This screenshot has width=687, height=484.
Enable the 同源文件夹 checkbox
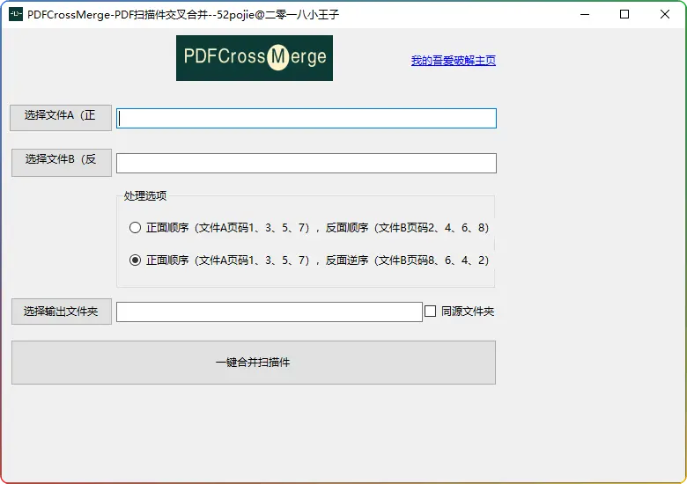click(x=431, y=311)
